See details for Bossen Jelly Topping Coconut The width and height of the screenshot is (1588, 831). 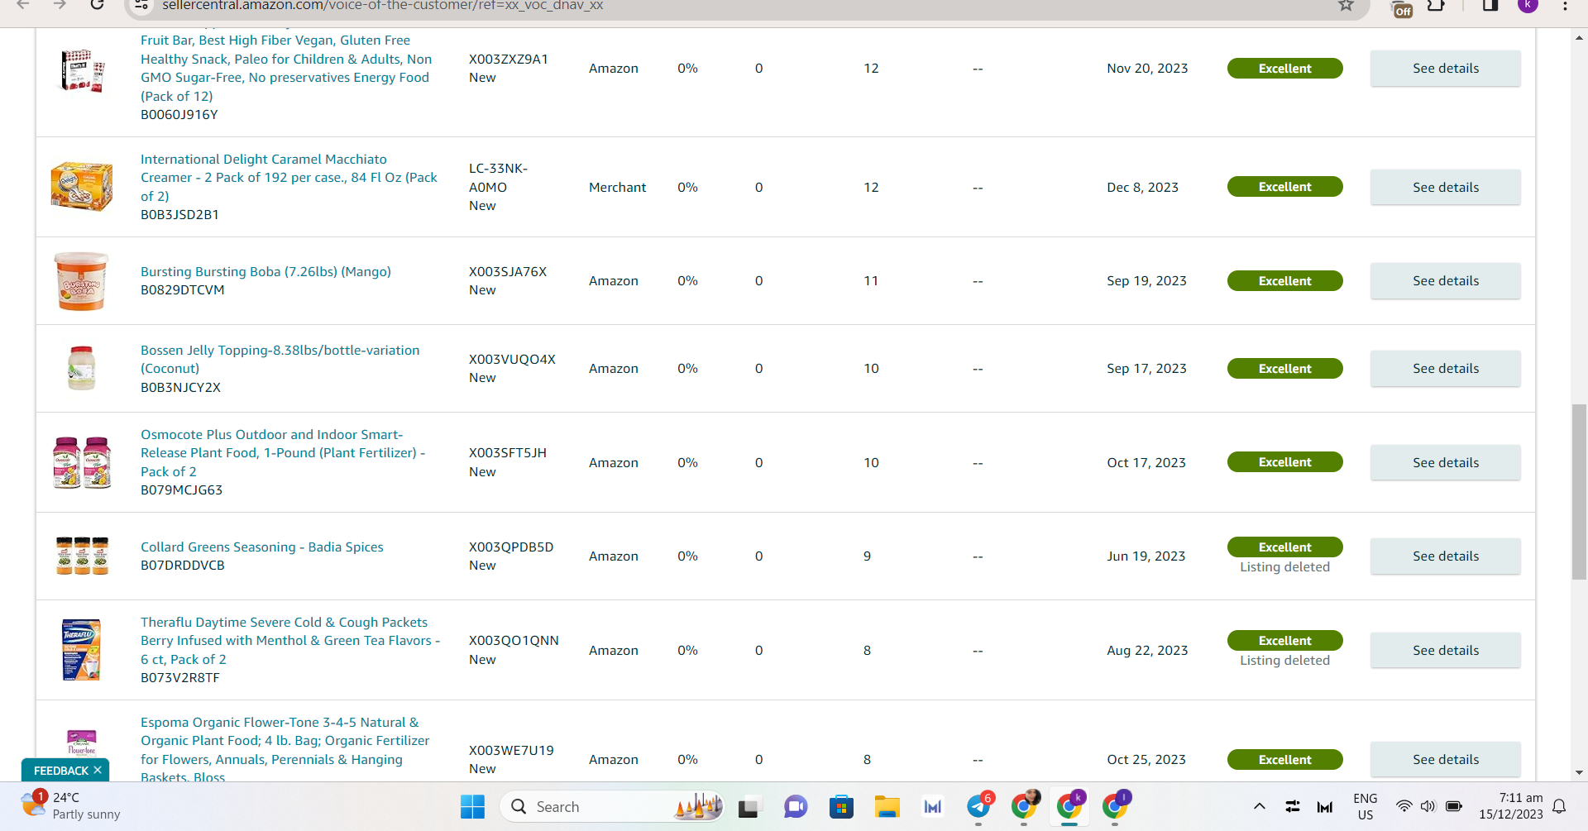click(x=1445, y=369)
